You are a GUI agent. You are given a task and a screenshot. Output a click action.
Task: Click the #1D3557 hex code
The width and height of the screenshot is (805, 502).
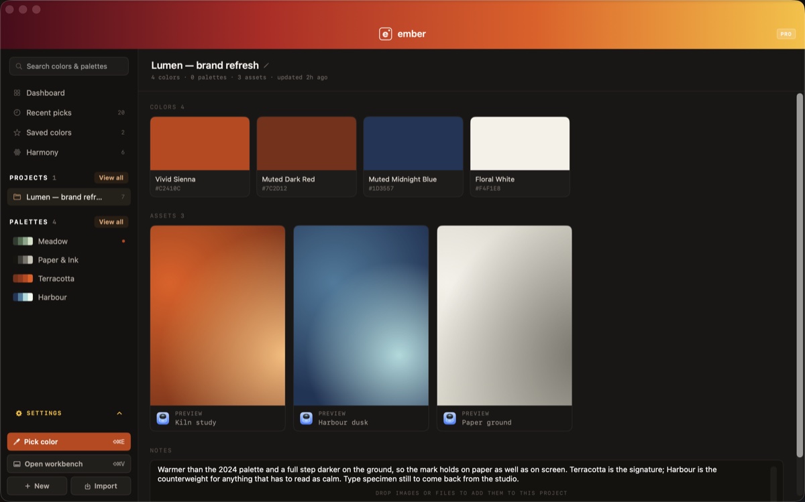point(381,189)
